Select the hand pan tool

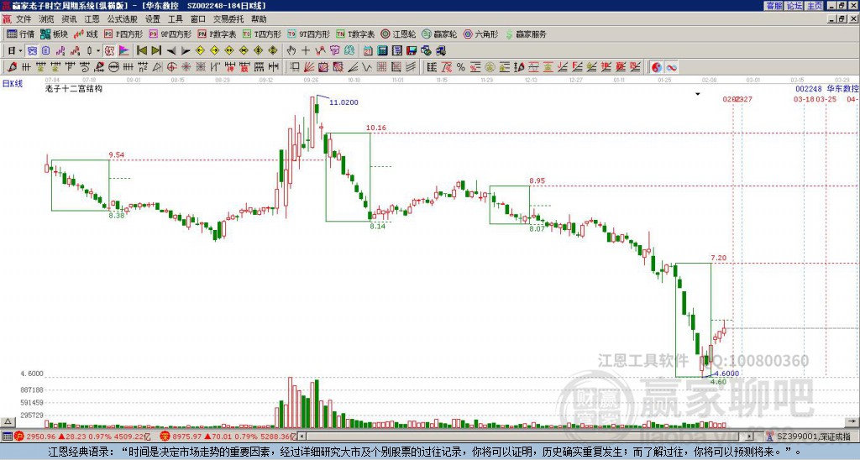click(x=291, y=50)
